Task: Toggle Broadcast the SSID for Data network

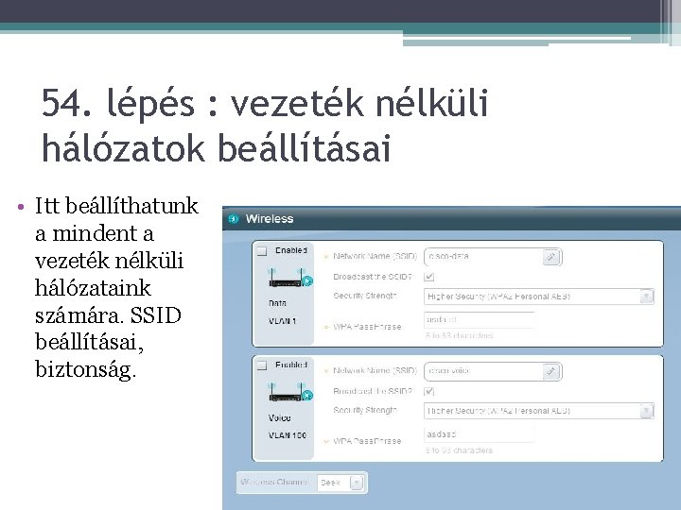Action: coord(429,277)
